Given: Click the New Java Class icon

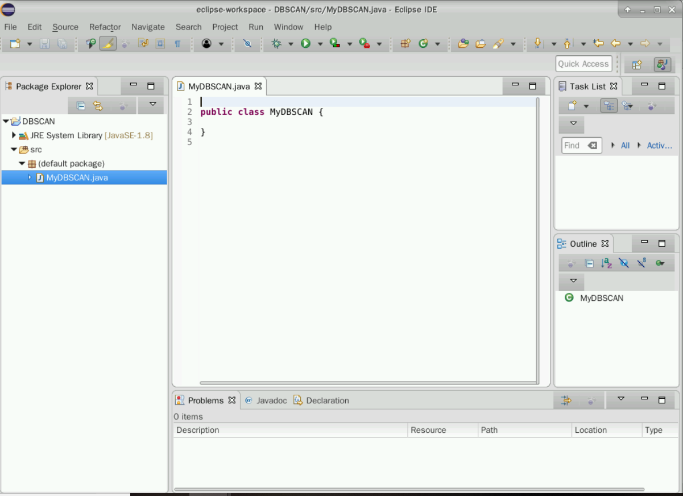Looking at the screenshot, I should pyautogui.click(x=423, y=44).
